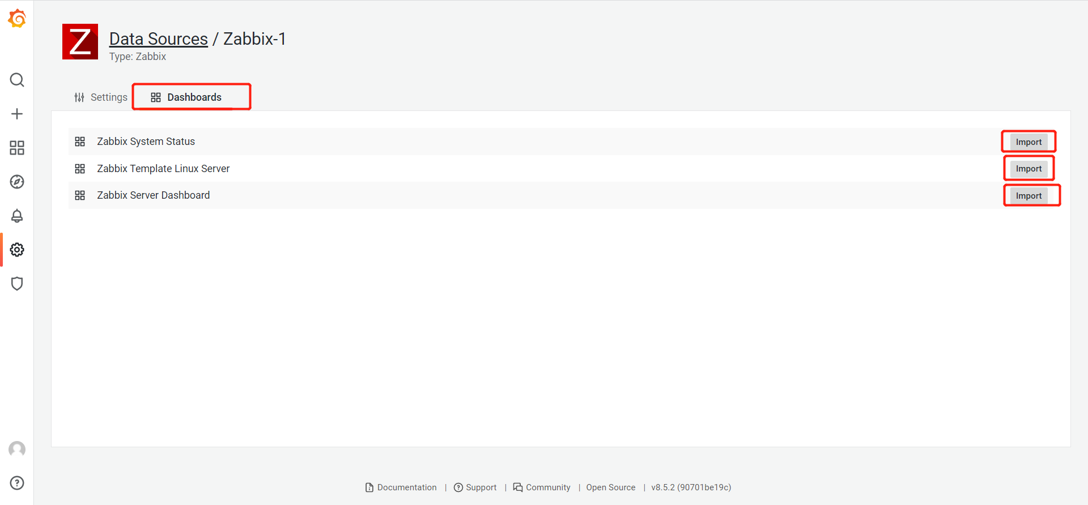The image size is (1088, 505).
Task: Click the Zabbix data source logo
Action: [80, 41]
